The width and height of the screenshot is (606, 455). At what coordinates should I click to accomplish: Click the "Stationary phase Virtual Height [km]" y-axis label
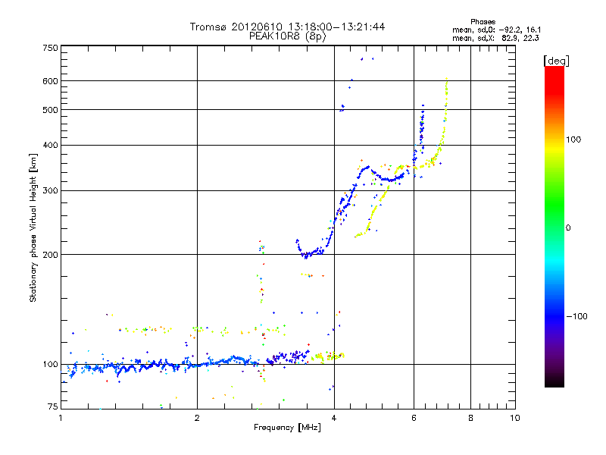point(33,228)
